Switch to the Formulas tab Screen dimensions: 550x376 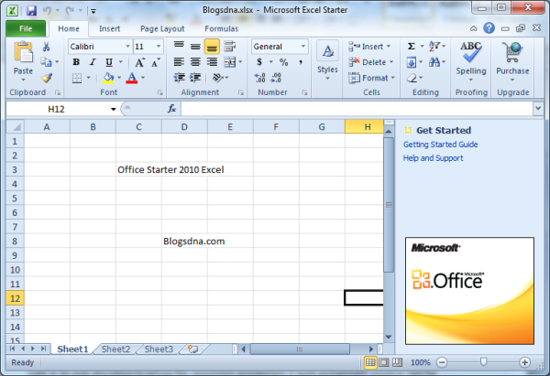point(221,28)
